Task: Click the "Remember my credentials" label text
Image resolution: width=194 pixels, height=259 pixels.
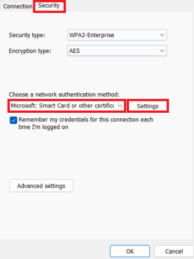Action: tap(86, 123)
